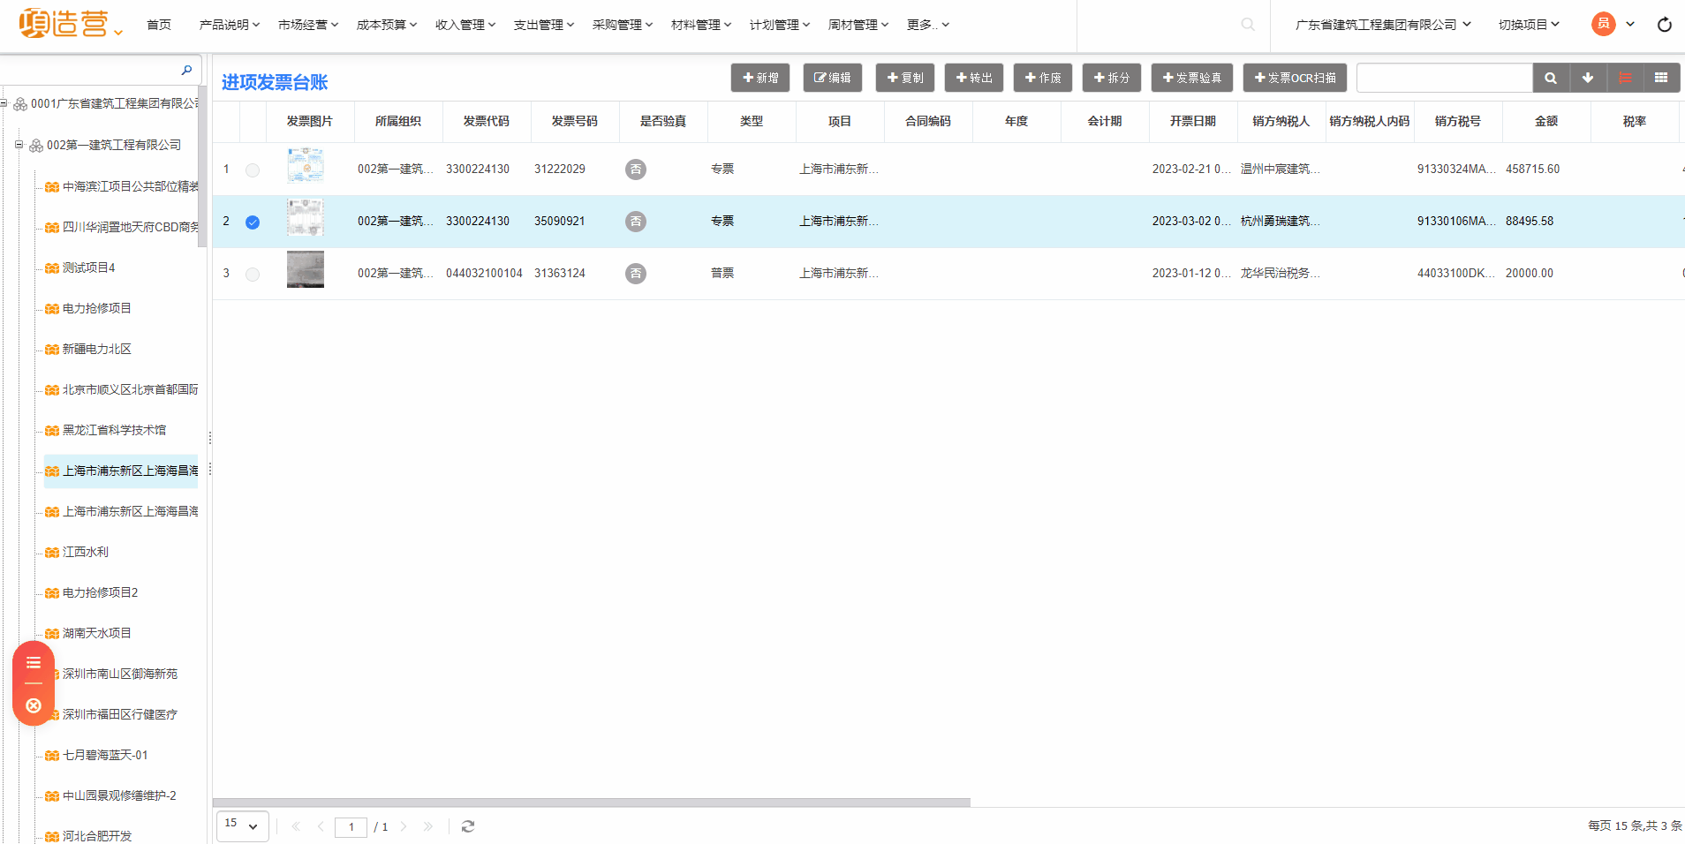Click the refresh icon in top right
Screen dimensions: 1685x844
click(x=1664, y=25)
